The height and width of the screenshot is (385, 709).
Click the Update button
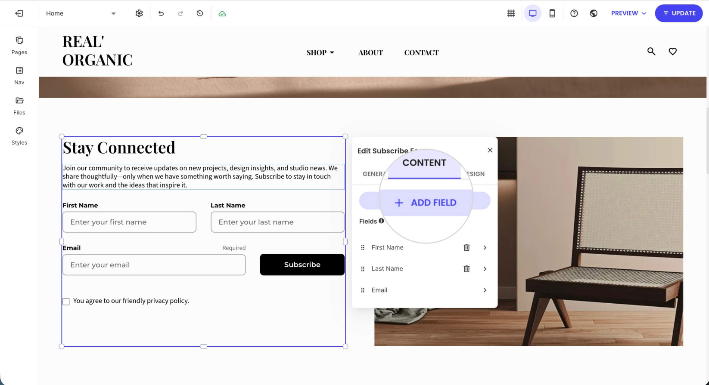click(679, 13)
